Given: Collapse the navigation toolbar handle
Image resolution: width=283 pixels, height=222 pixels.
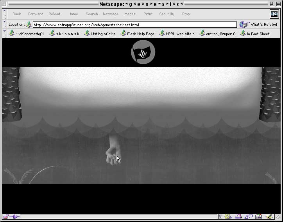Looking at the screenshot, I should [x=5, y=14].
